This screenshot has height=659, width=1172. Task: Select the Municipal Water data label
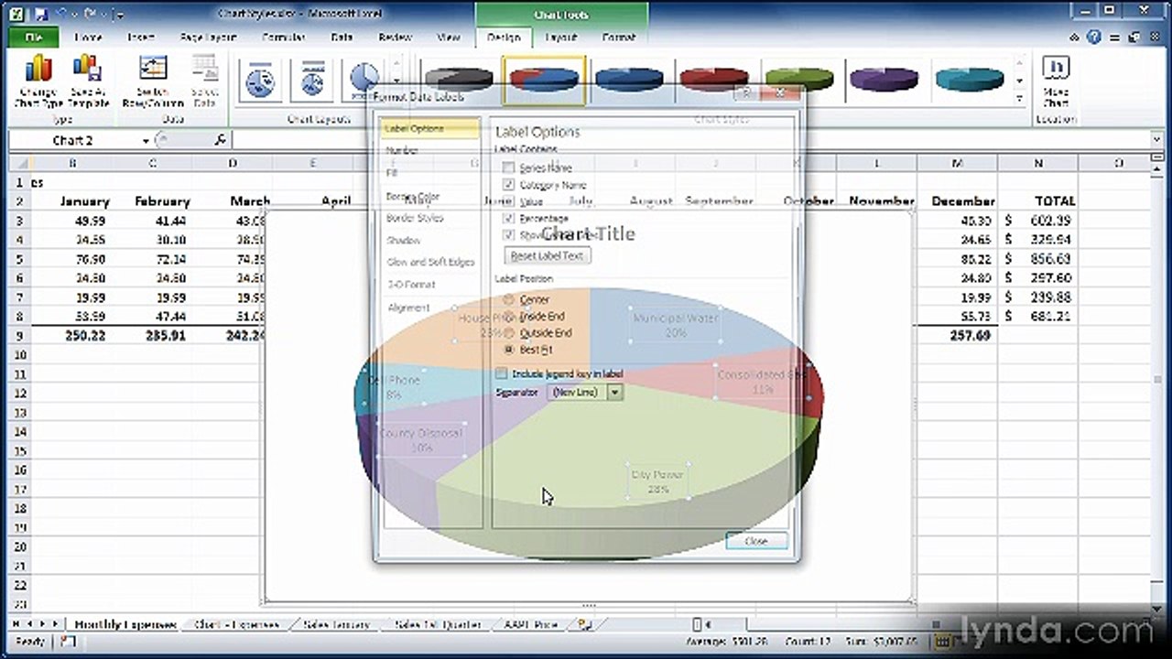click(x=676, y=325)
